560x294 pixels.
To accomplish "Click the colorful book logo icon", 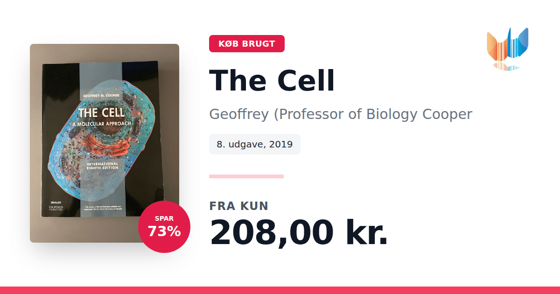I will 507,48.
